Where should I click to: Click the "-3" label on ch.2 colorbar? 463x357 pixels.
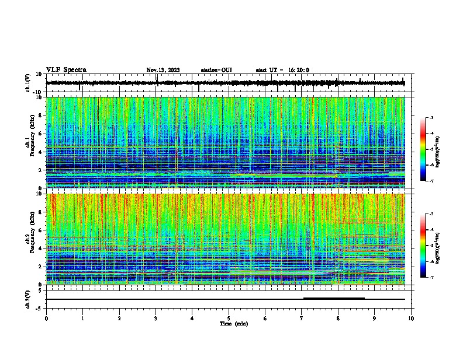click(431, 214)
